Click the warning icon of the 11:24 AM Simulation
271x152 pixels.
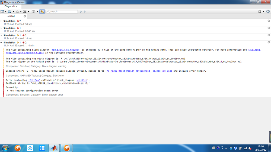tap(18, 35)
